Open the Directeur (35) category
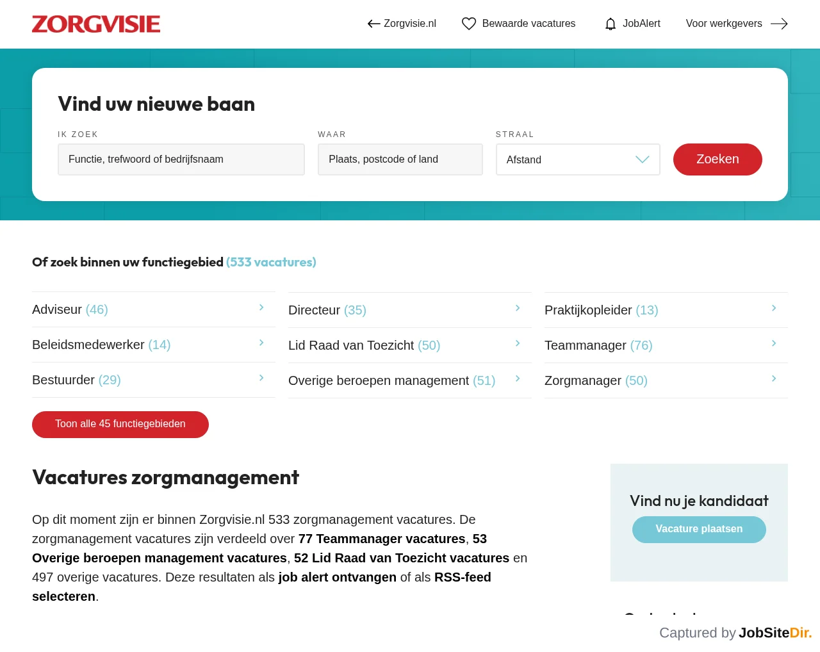 tap(410, 310)
